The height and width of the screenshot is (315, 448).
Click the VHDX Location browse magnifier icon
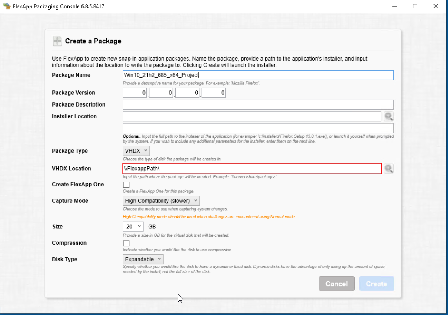click(389, 169)
